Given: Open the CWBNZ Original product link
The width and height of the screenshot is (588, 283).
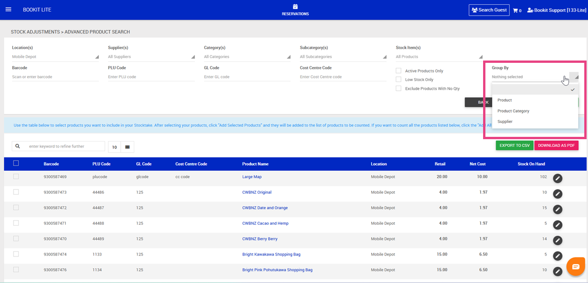Looking at the screenshot, I should (257, 192).
